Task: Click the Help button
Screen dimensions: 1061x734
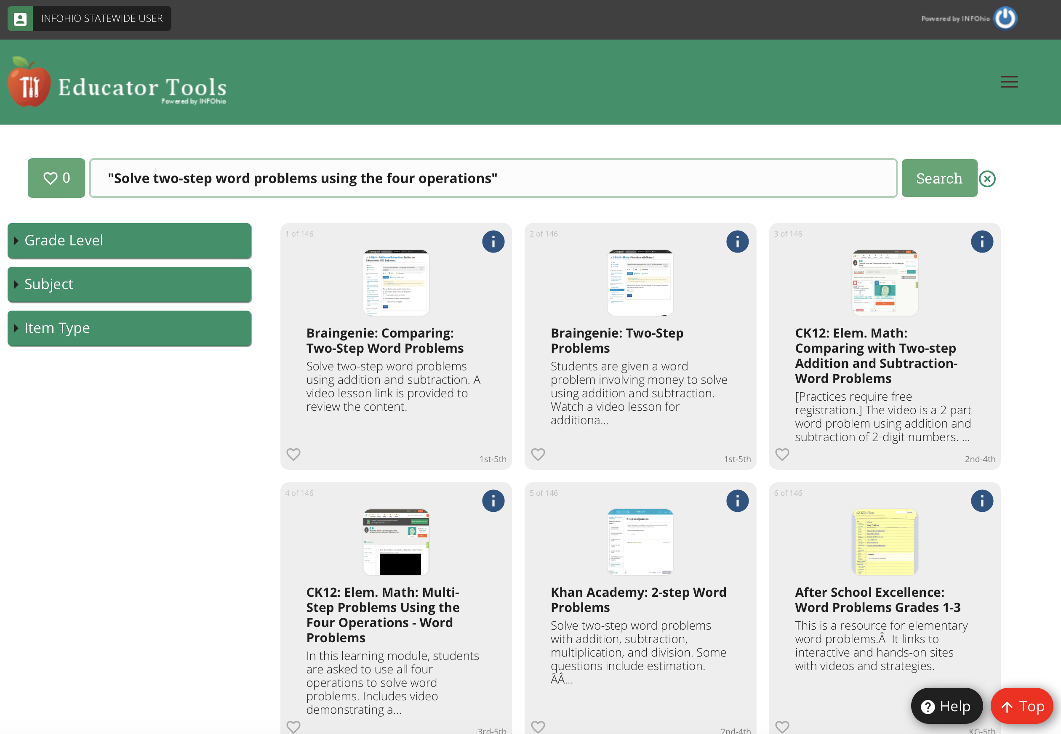Action: tap(946, 706)
